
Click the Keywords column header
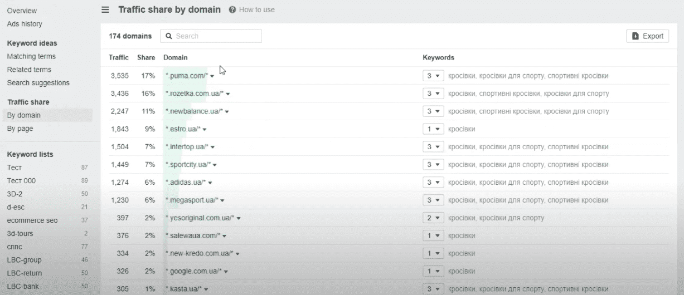tap(439, 57)
